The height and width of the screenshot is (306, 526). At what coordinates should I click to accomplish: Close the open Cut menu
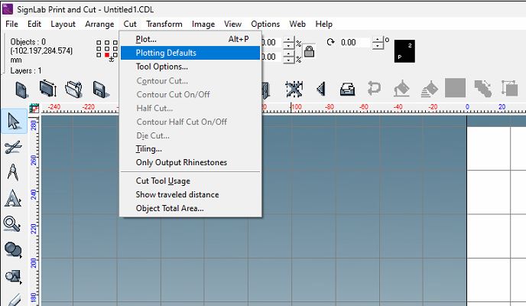tap(130, 24)
